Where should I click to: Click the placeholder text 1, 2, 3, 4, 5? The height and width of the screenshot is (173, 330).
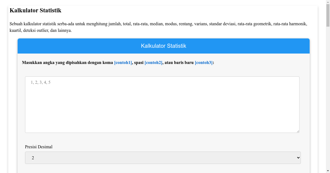40,82
